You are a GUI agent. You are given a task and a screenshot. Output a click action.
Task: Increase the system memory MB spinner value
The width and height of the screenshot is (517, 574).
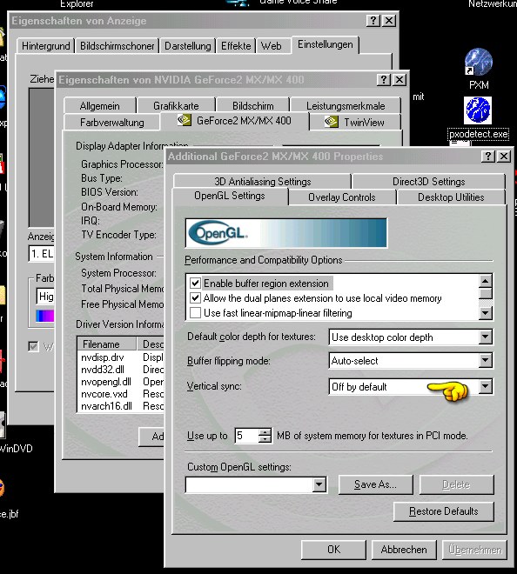265,432
